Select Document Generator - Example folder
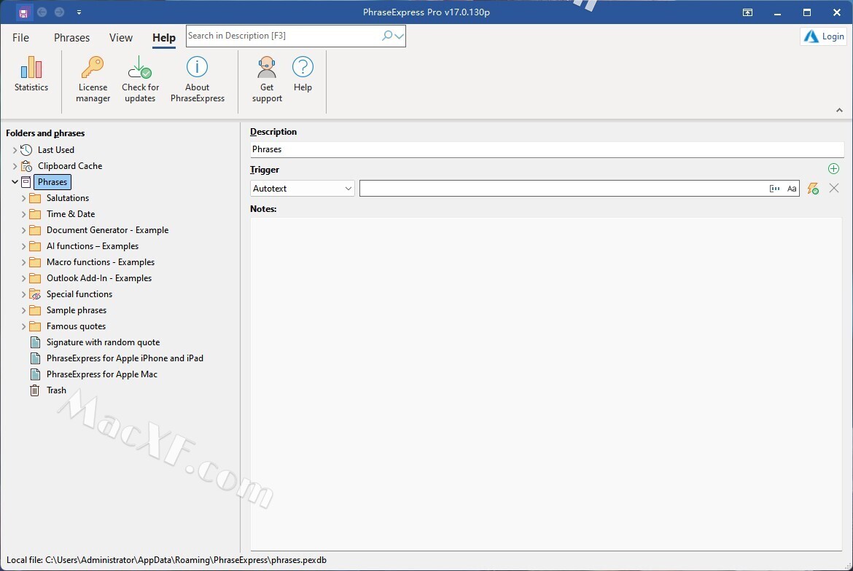 coord(107,230)
